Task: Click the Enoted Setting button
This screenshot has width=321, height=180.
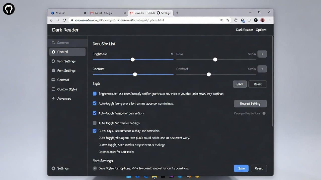Action: [250, 103]
